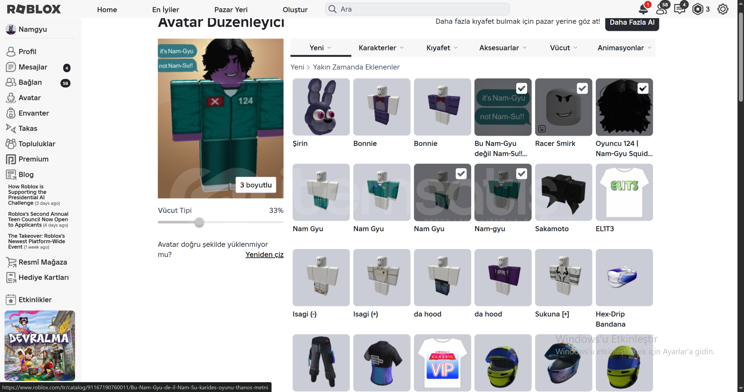744x392 pixels.
Task: Select the Sakamoto hair item
Action: pyautogui.click(x=563, y=192)
